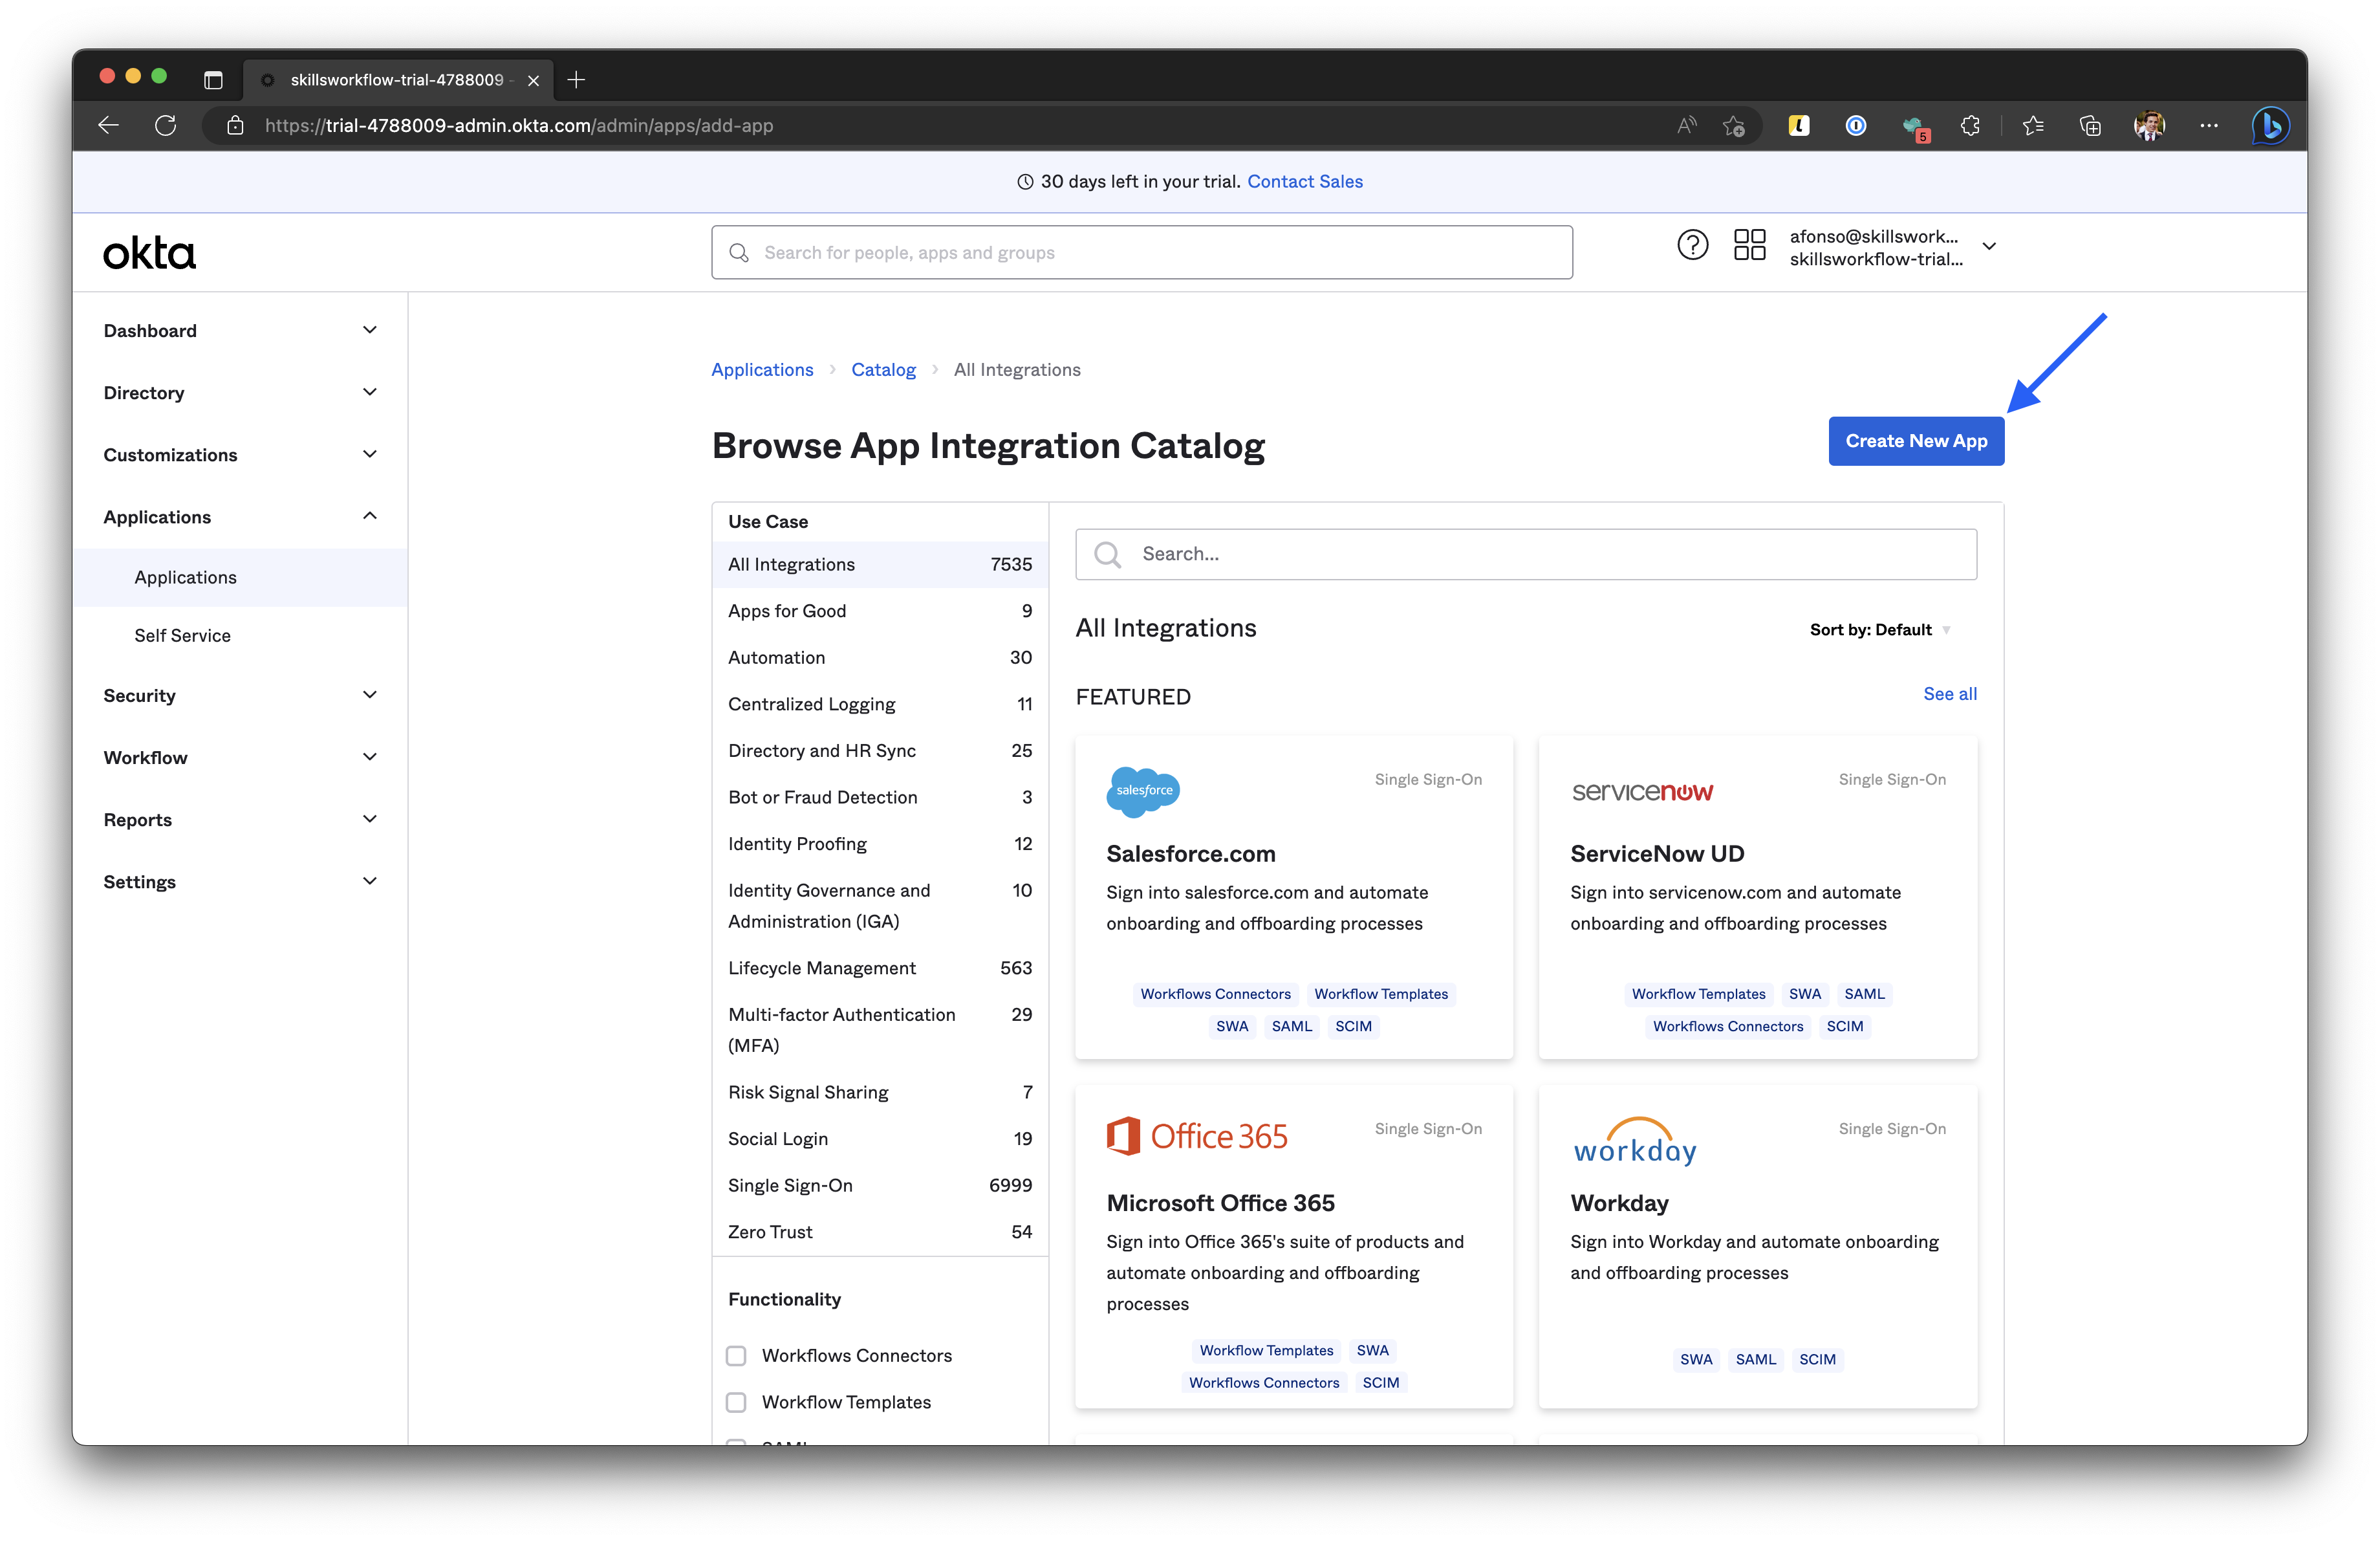Open the Catalog breadcrumb link
Viewport: 2380px width, 1541px height.
pos(883,370)
